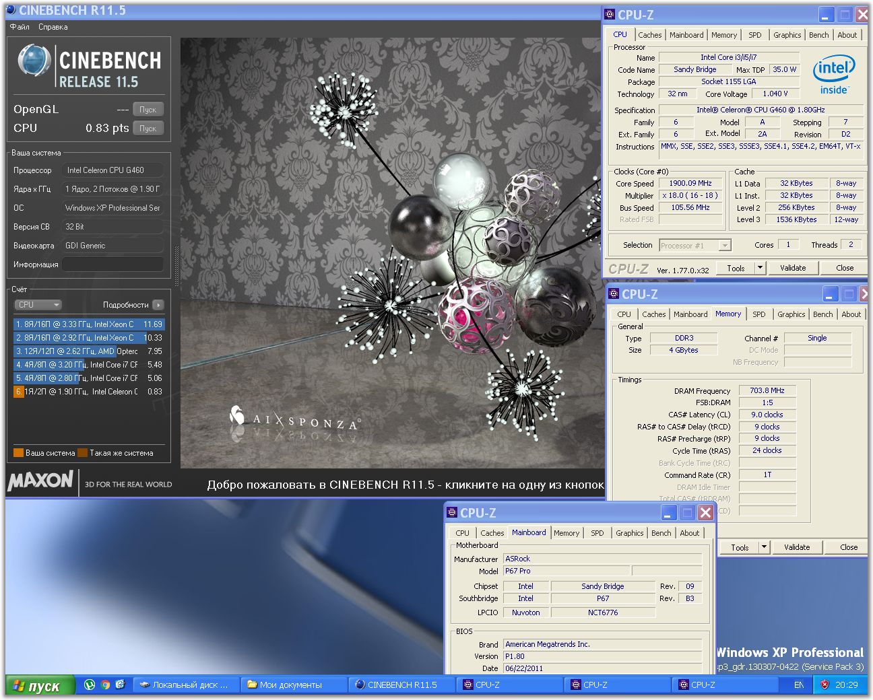Open Caches tab in Mainboard CPU-Z window
This screenshot has height=700, width=873.
(492, 533)
